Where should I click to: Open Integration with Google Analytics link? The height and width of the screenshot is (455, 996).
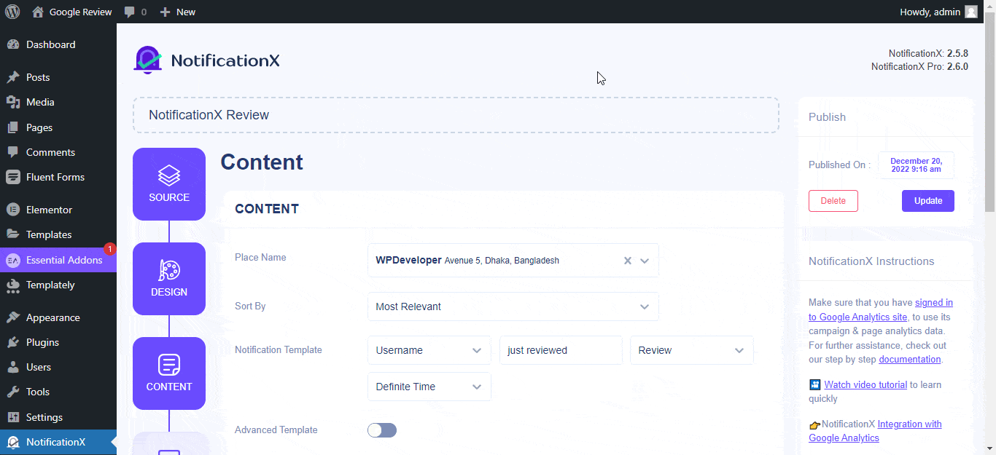pos(875,431)
